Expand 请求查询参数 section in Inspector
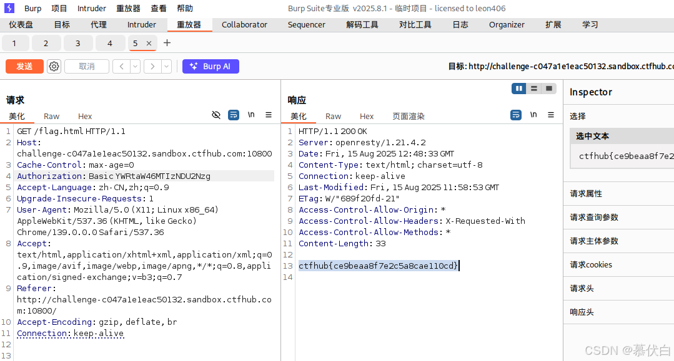Image resolution: width=674 pixels, height=361 pixels. (x=619, y=217)
